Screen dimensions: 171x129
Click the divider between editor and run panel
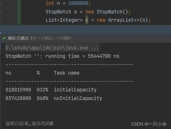coord(85,33)
